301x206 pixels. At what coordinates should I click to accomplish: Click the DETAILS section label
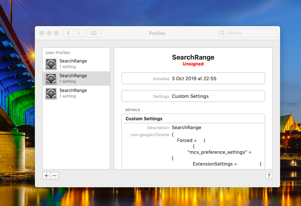[x=133, y=110]
